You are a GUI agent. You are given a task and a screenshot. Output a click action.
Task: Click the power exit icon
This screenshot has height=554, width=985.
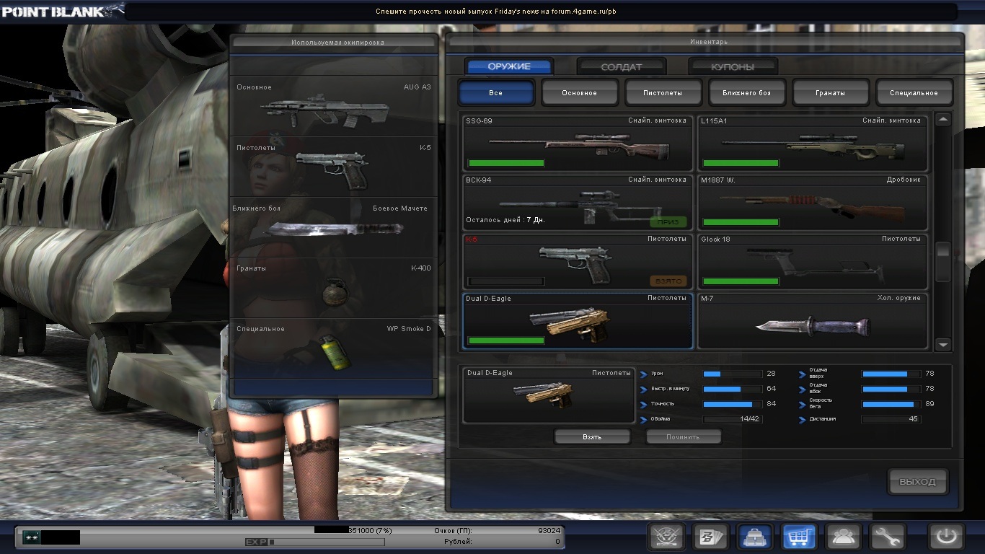click(946, 537)
